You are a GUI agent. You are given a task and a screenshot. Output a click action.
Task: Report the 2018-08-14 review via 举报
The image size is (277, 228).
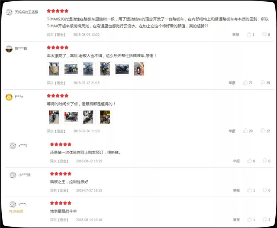236,220
